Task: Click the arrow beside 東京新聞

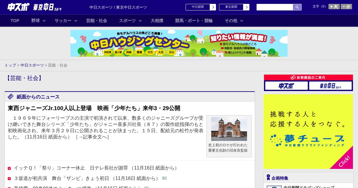Action: click(246, 7)
